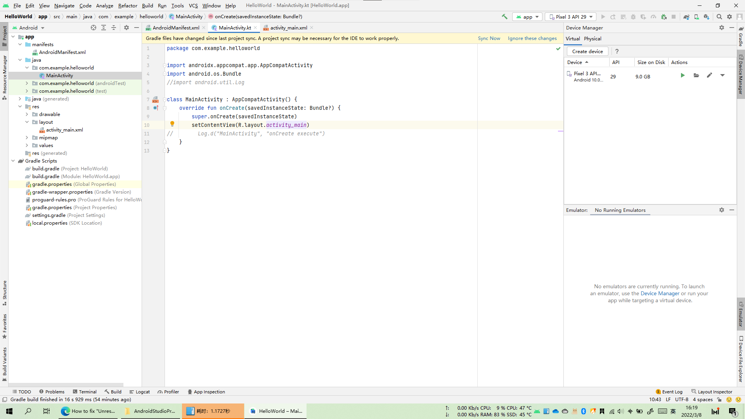Open the Layout Inspector button
The width and height of the screenshot is (745, 419).
(712, 392)
